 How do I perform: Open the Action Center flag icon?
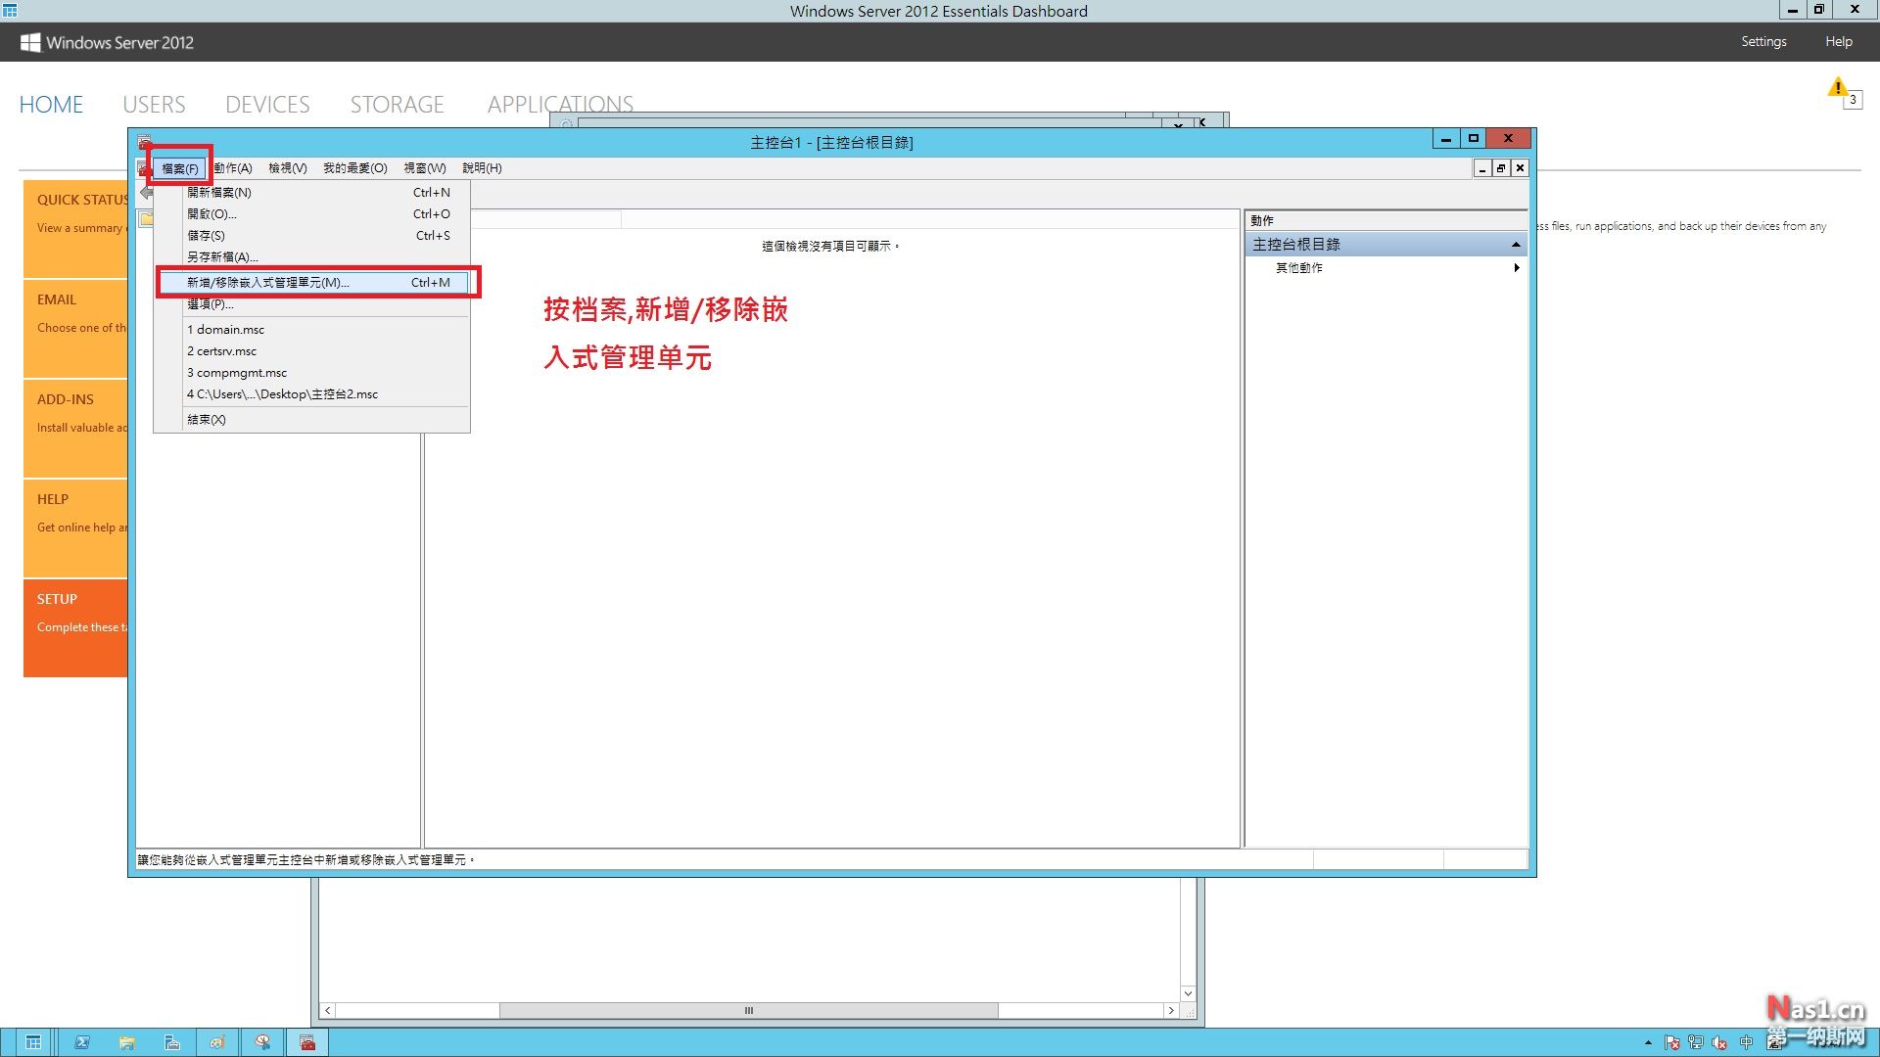tap(1671, 1043)
